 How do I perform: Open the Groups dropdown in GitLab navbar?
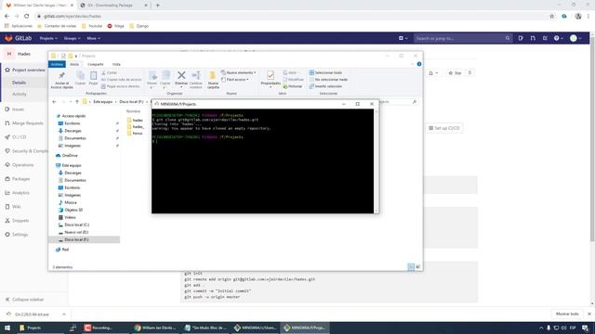(72, 38)
